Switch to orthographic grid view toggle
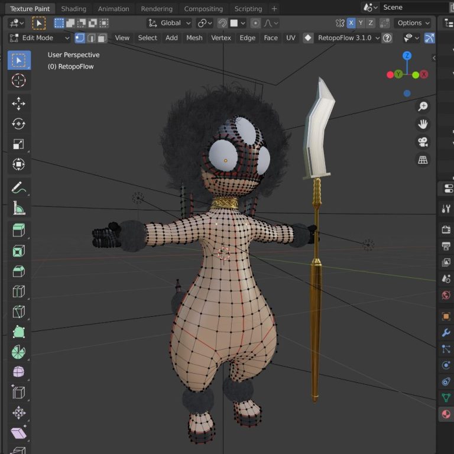The image size is (454, 454). point(423,160)
